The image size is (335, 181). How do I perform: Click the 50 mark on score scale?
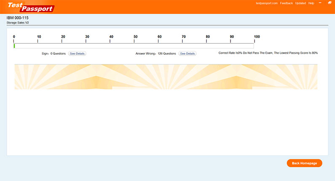click(x=135, y=37)
